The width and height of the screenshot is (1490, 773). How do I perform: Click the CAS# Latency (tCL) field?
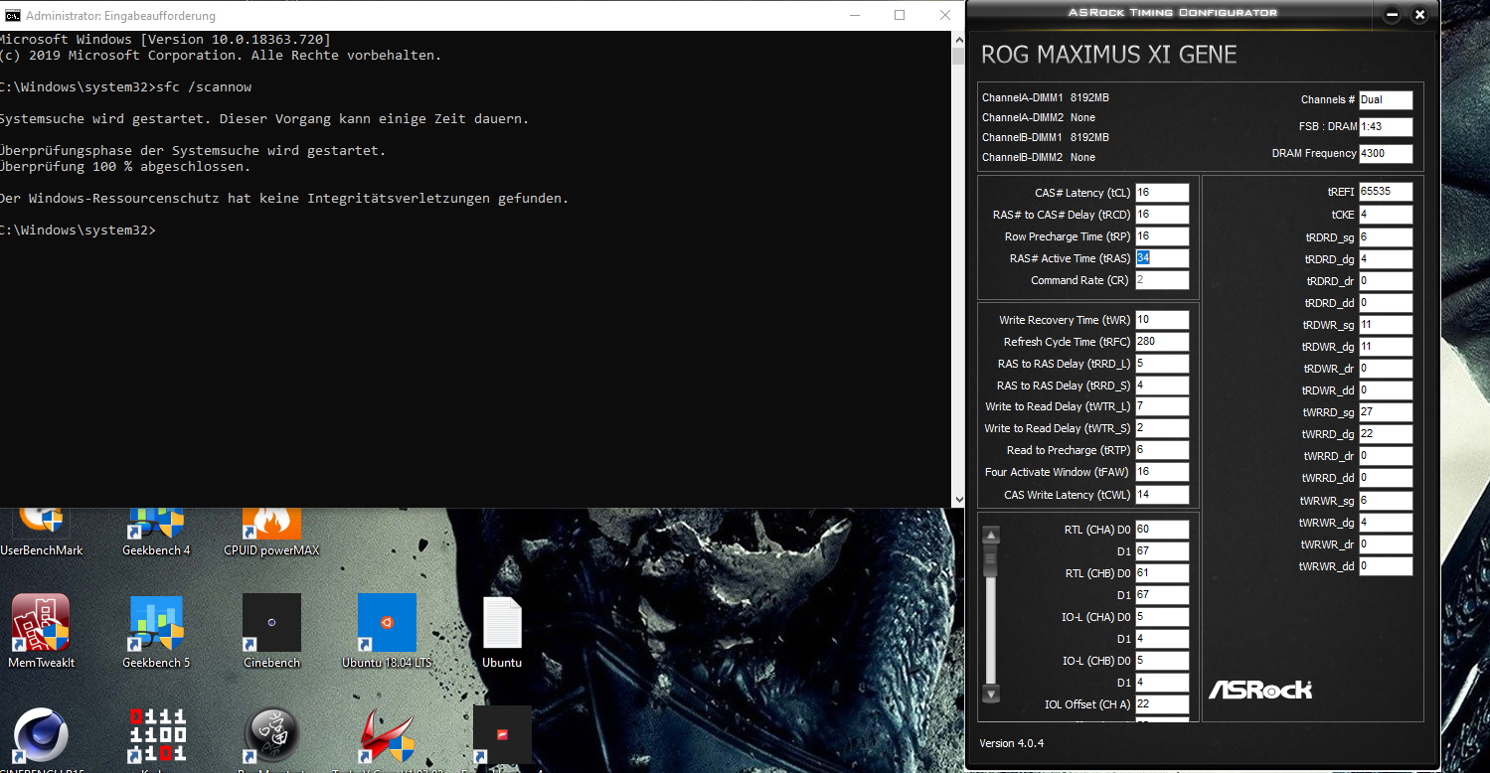point(1162,193)
